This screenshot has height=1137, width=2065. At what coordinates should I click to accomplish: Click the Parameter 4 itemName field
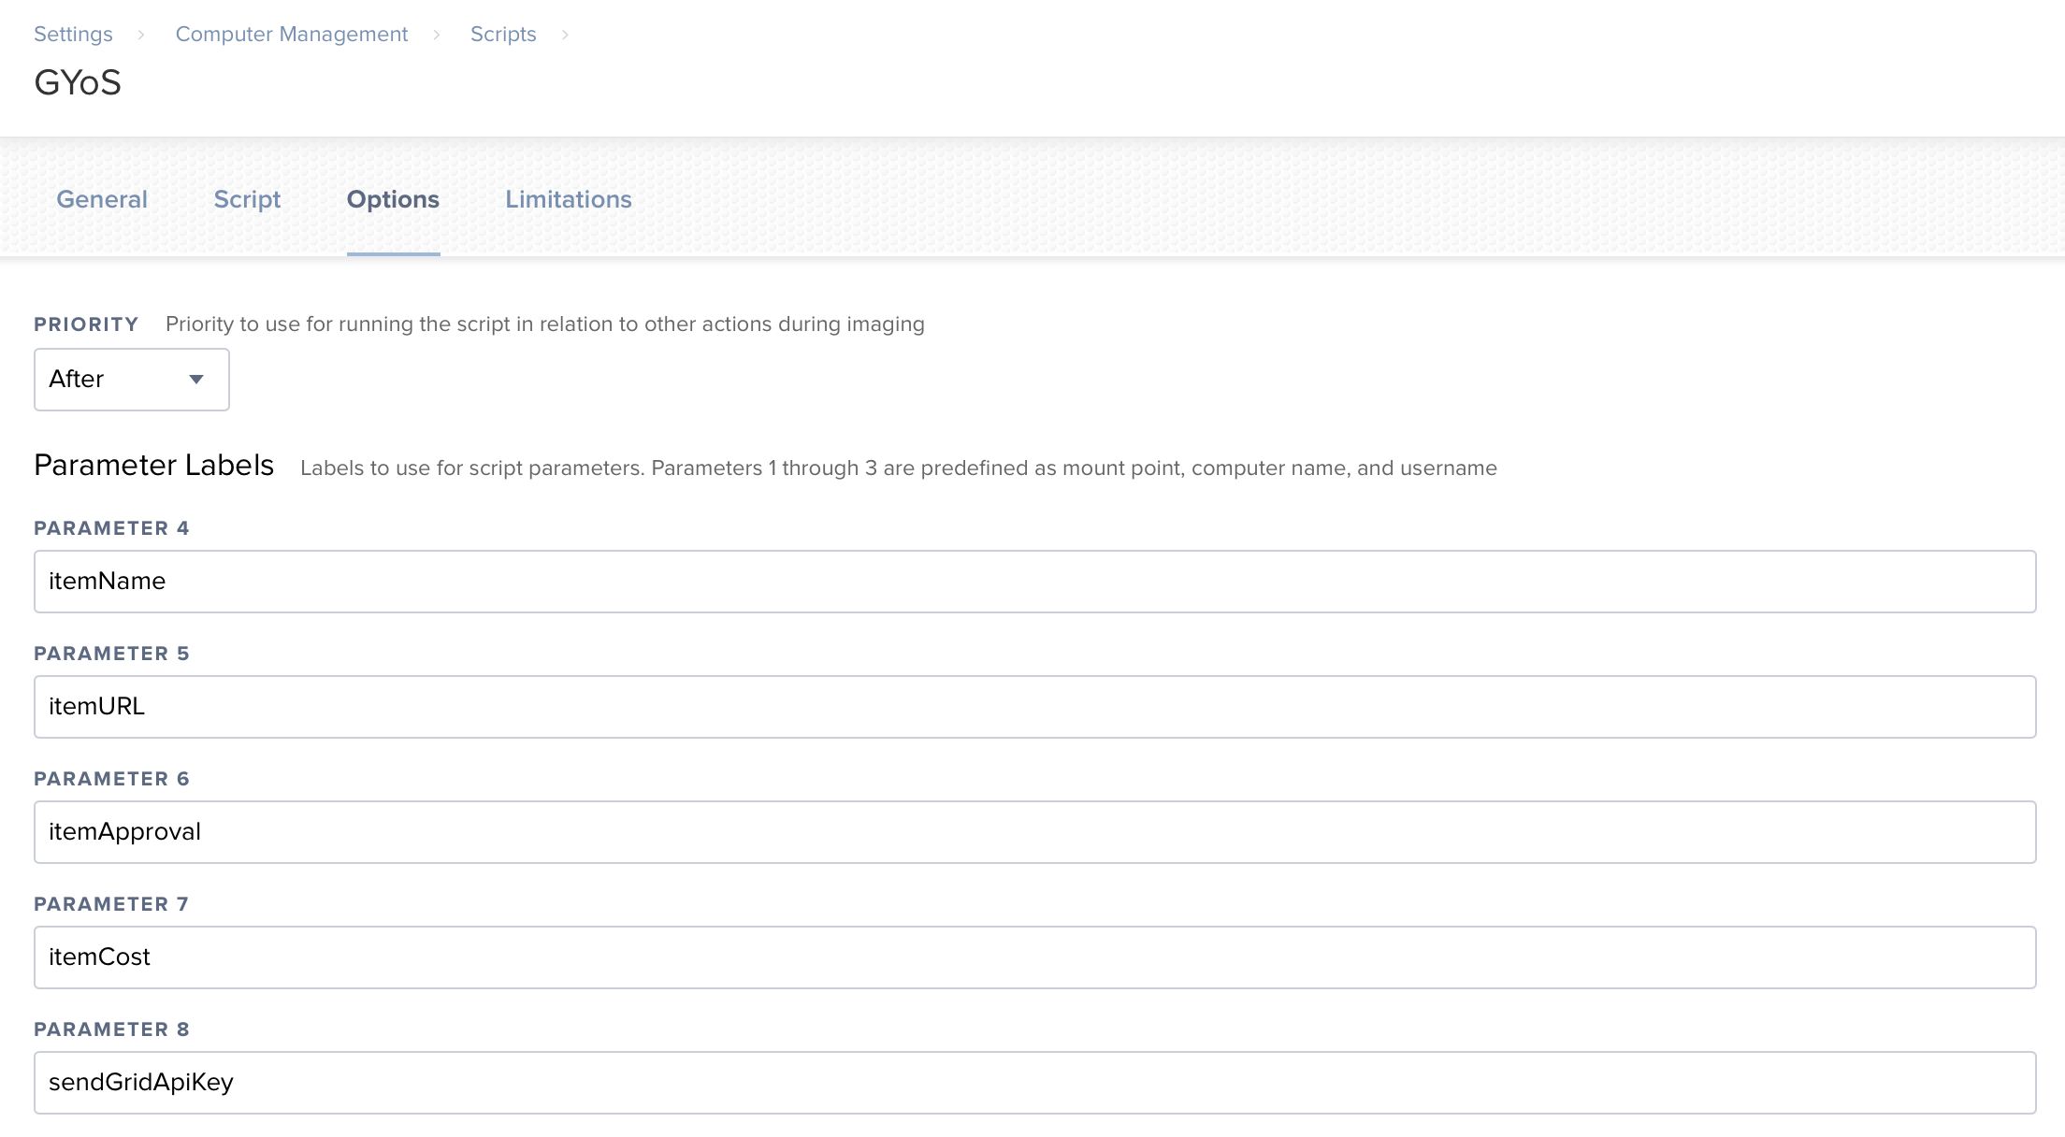pyautogui.click(x=1034, y=582)
